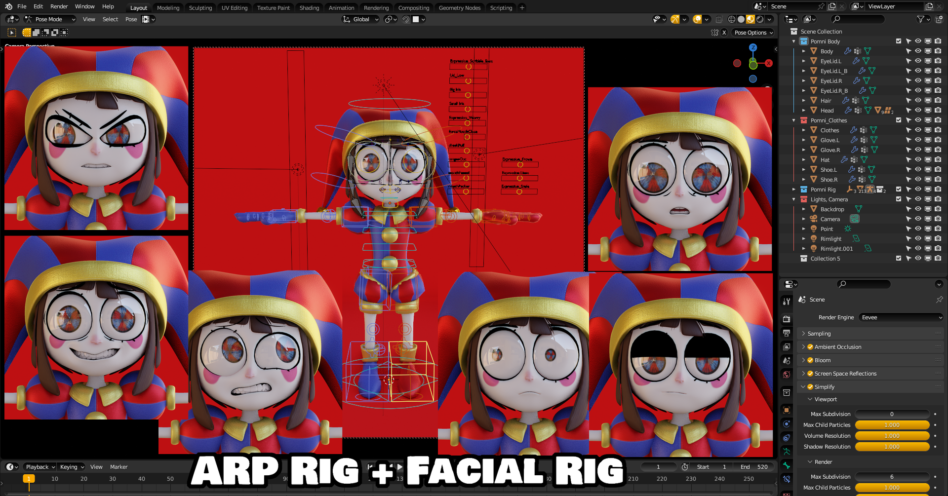
Task: Toggle viewport overlays button
Action: click(697, 19)
